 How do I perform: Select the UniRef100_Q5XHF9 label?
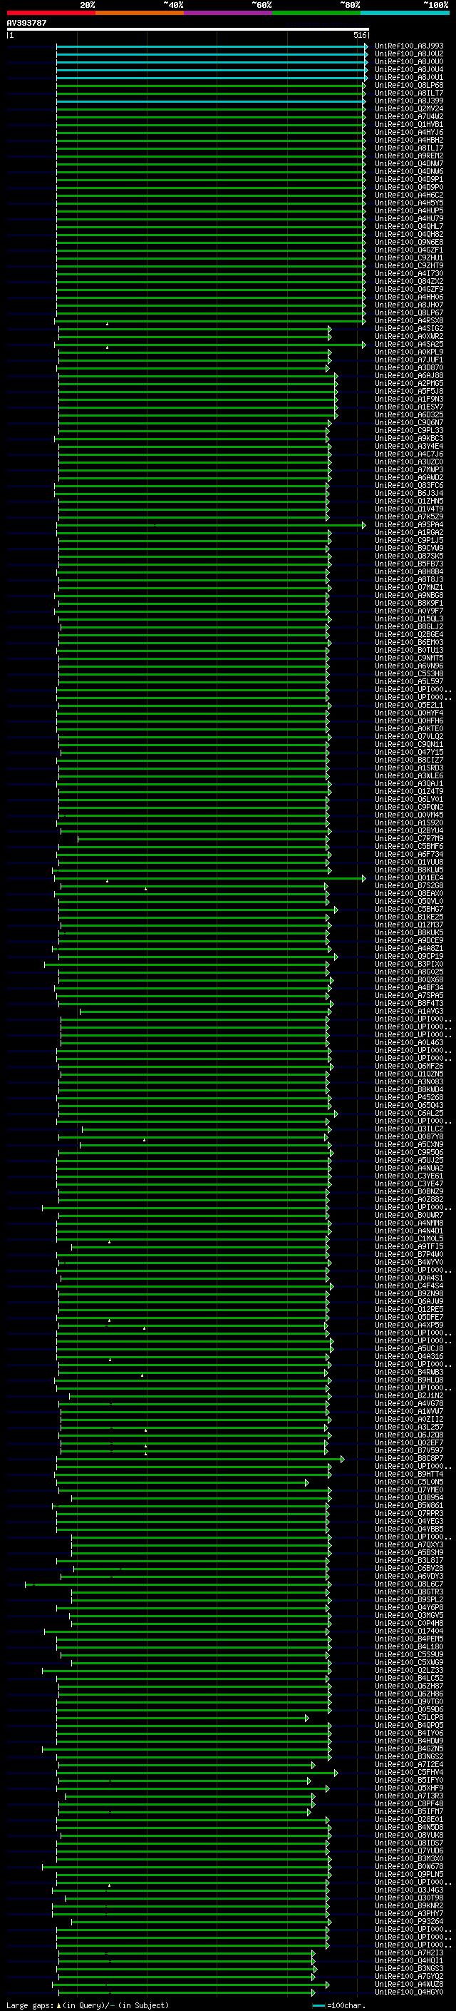(409, 1788)
